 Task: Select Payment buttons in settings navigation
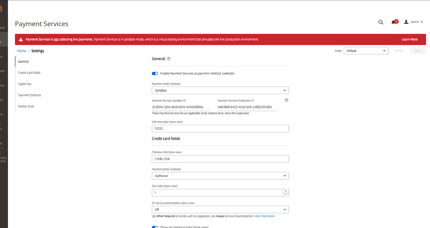(x=30, y=95)
